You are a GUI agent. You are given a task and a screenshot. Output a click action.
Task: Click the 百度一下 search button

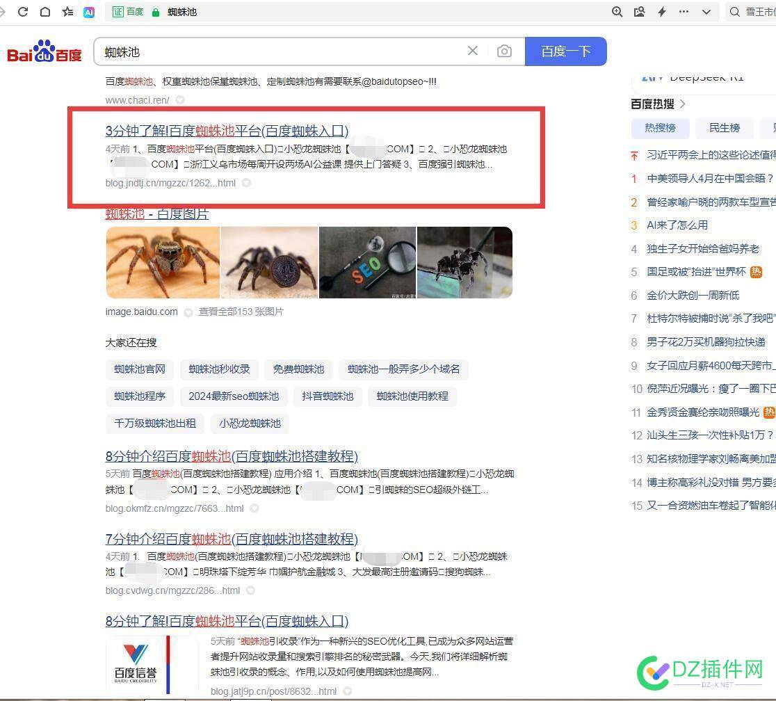[566, 51]
